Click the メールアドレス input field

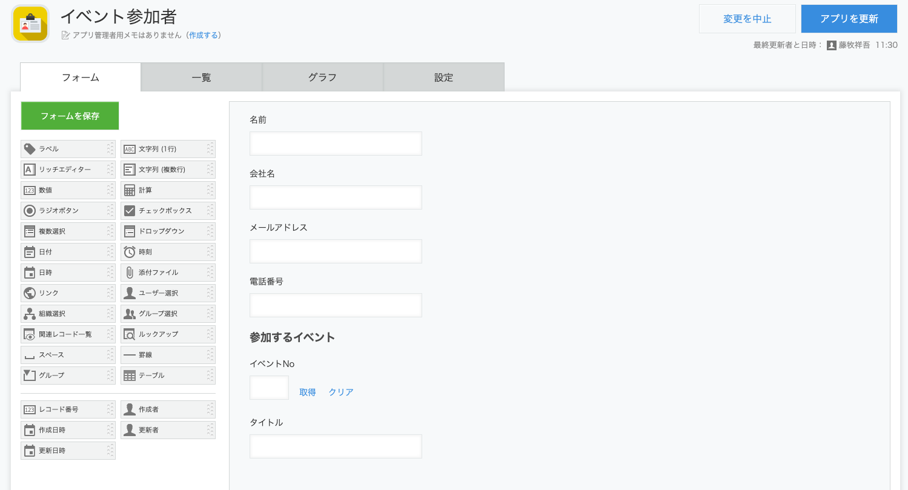click(336, 251)
